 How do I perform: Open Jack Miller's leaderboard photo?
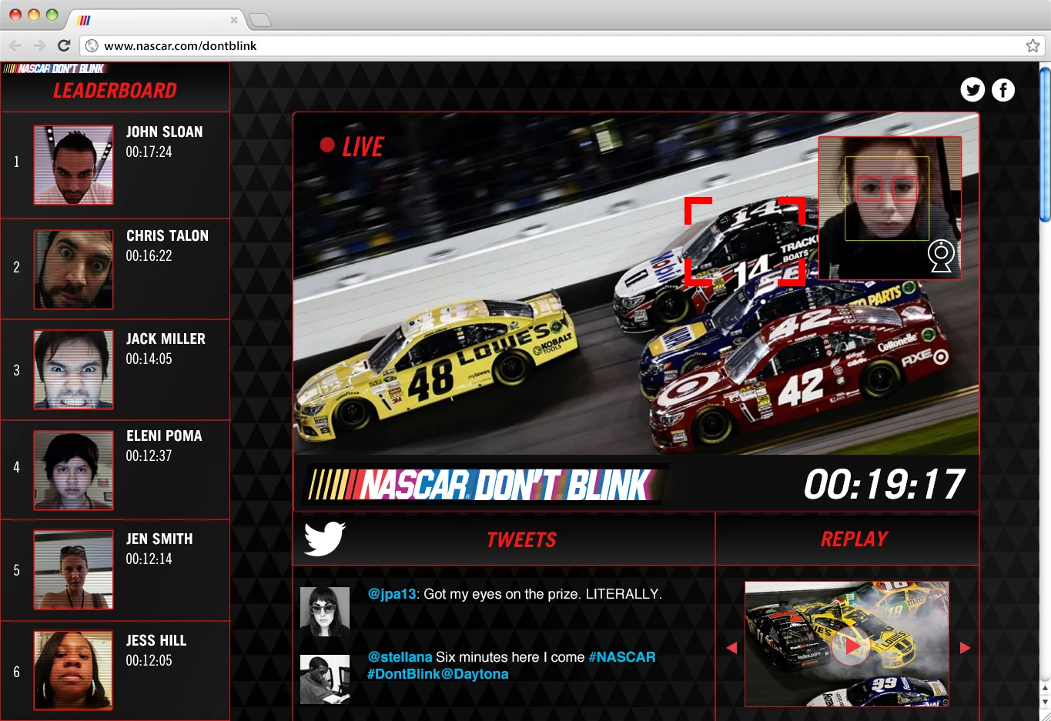pos(73,369)
